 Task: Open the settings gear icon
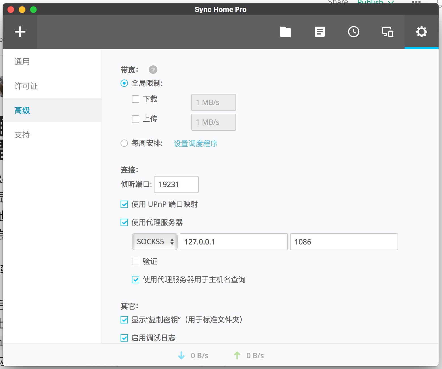click(422, 32)
